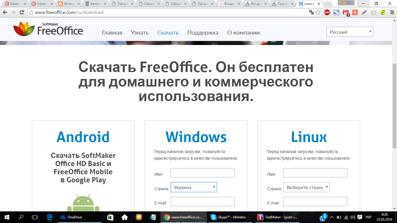Click the red plus extension icon

pos(355,12)
